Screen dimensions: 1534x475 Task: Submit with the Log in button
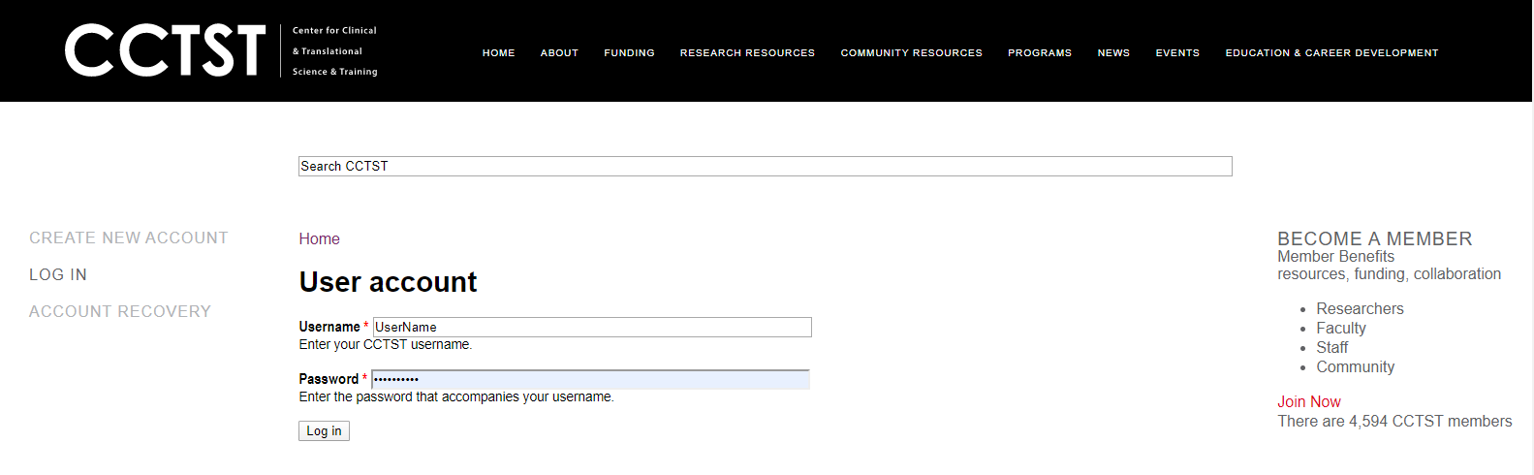pyautogui.click(x=324, y=430)
